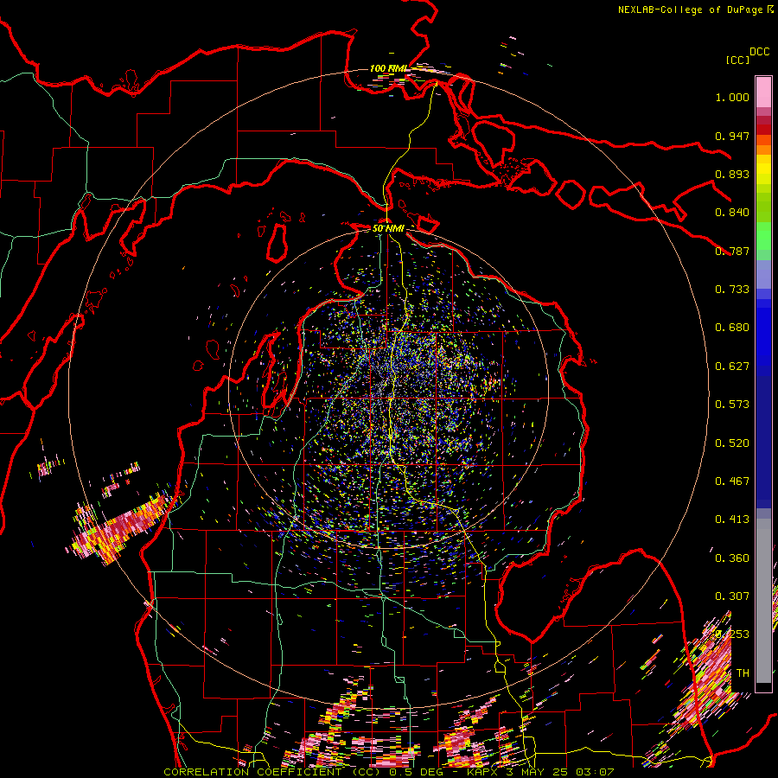The width and height of the screenshot is (778, 778).
Task: Click the DCC product label above the color scale
Action: (759, 52)
